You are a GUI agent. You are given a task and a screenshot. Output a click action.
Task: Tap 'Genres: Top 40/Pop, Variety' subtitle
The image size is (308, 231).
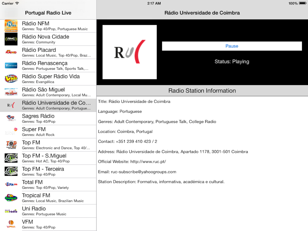tap(45, 188)
